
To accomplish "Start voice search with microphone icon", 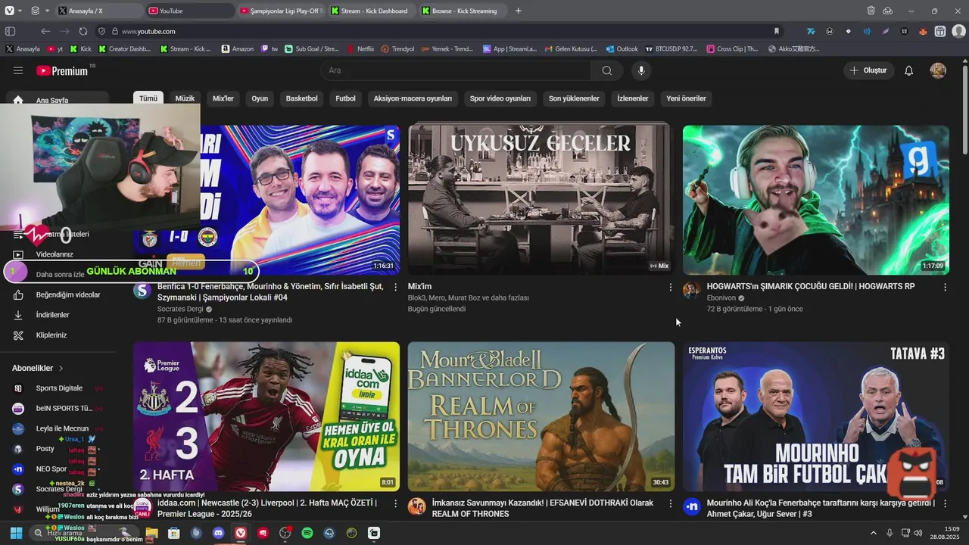I will pyautogui.click(x=641, y=70).
